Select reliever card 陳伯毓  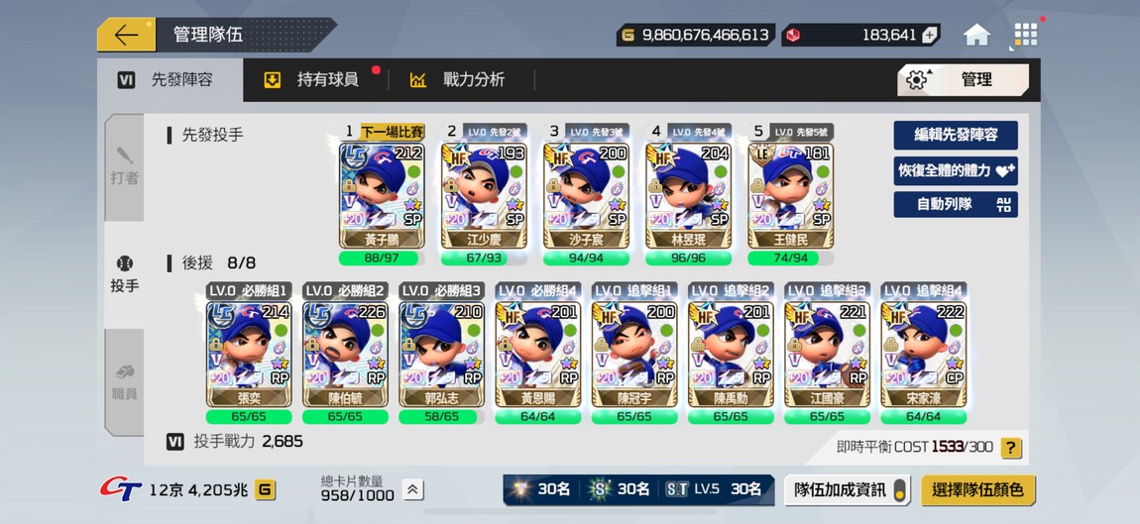click(345, 354)
